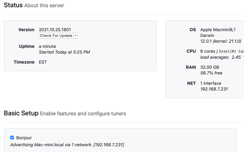Click the '6 cores' CPU text

tap(208, 51)
